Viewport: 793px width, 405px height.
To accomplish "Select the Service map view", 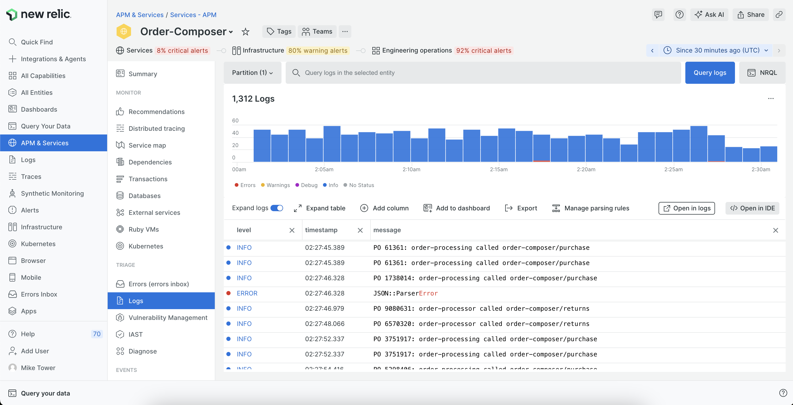I will pos(147,145).
